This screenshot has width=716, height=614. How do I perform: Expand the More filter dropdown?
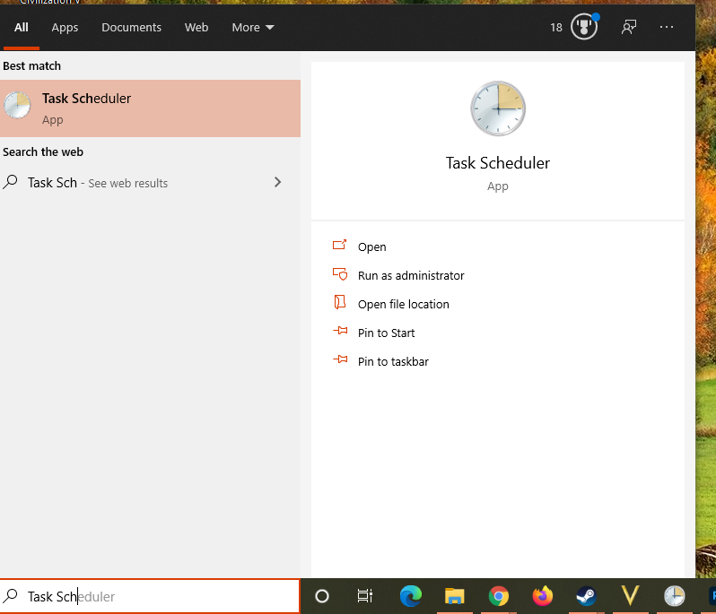click(252, 28)
